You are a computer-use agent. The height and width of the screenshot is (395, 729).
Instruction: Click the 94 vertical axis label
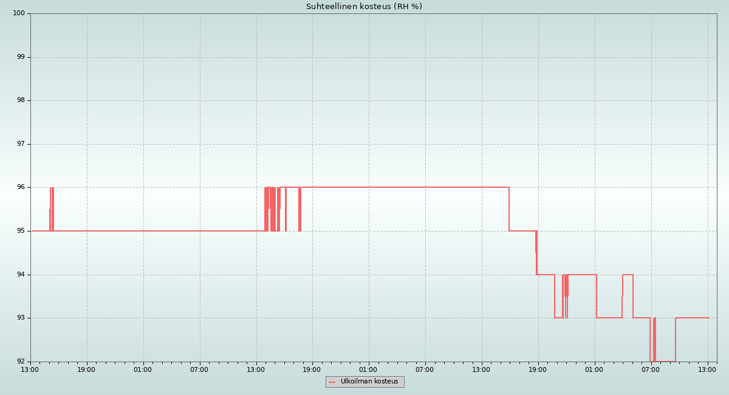(21, 275)
